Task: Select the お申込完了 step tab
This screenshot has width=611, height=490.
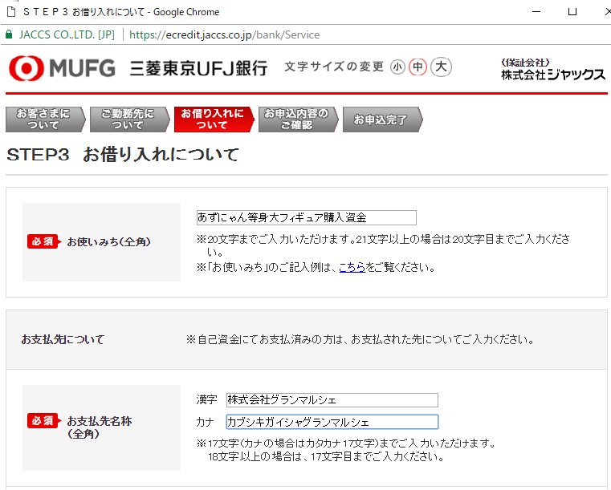Action: pyautogui.click(x=380, y=119)
